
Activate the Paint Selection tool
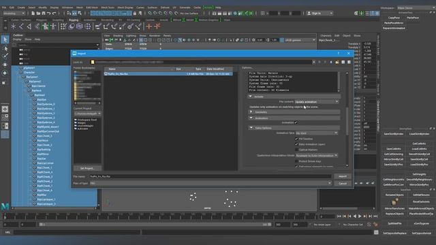(x=5, y=56)
